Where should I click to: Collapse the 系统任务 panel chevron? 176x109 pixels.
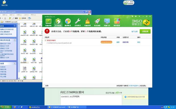click(14, 26)
